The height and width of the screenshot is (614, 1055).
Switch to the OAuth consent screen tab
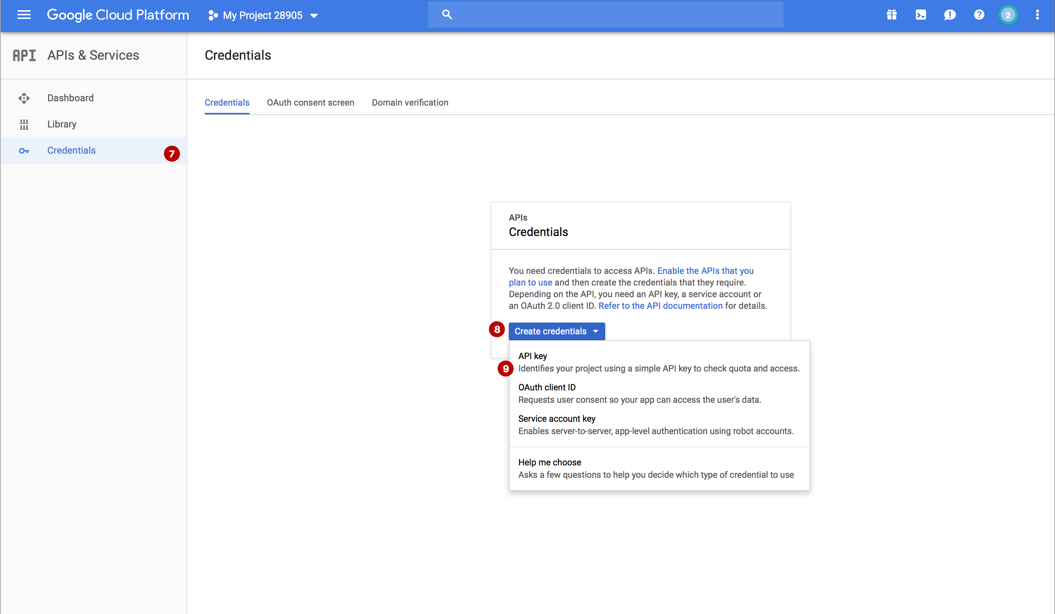pos(311,103)
